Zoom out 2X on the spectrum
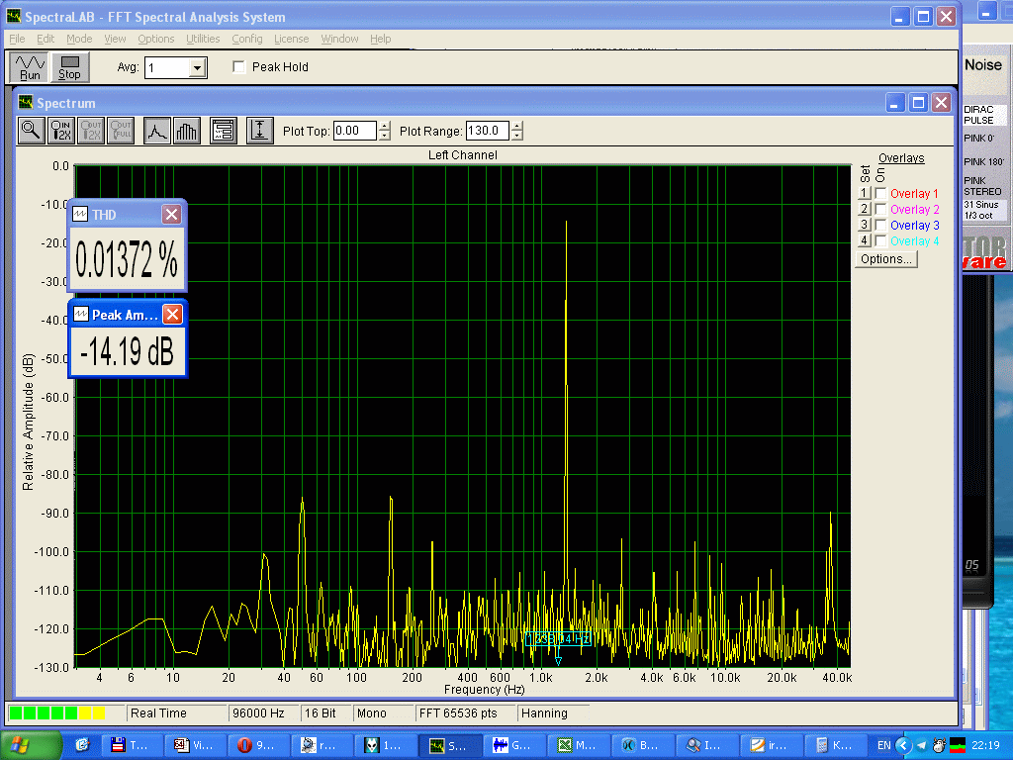The height and width of the screenshot is (760, 1013). 91,131
